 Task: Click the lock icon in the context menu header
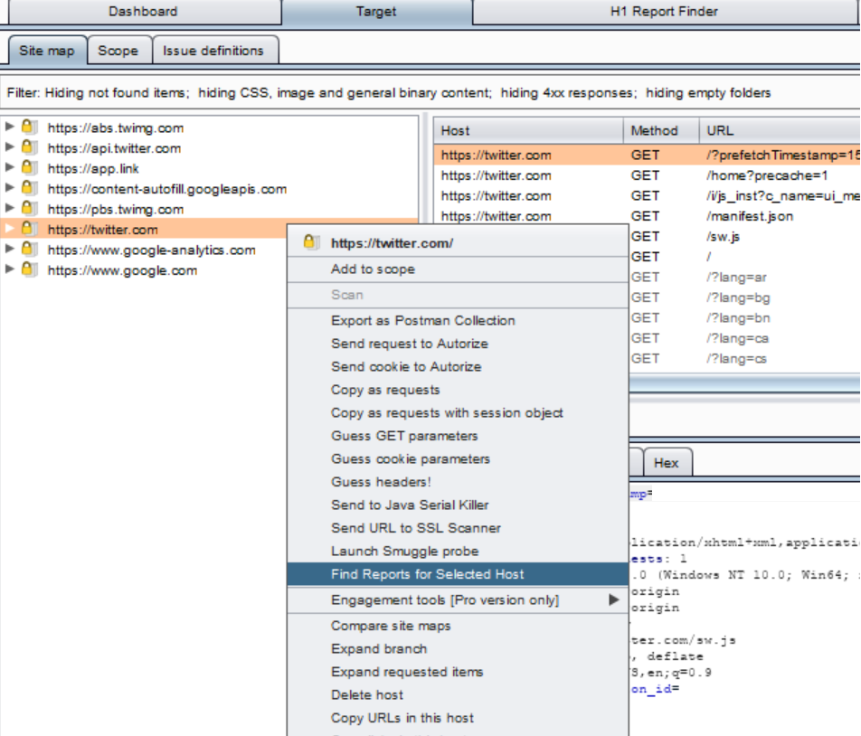click(x=311, y=242)
